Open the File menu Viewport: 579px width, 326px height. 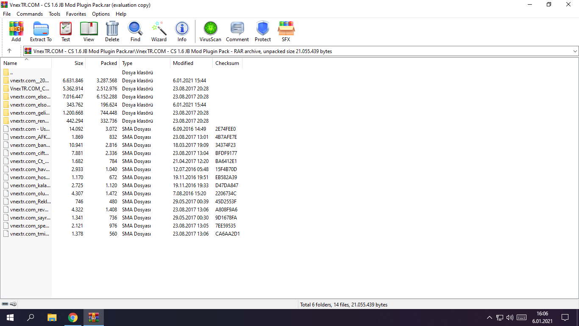point(7,14)
